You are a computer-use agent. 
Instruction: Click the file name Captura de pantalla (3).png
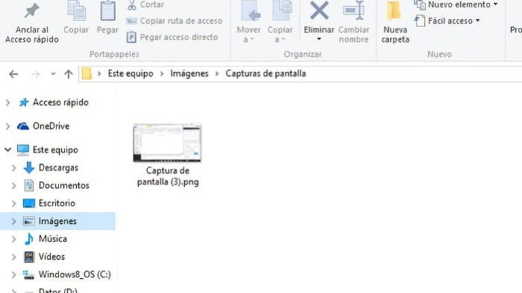click(x=168, y=176)
